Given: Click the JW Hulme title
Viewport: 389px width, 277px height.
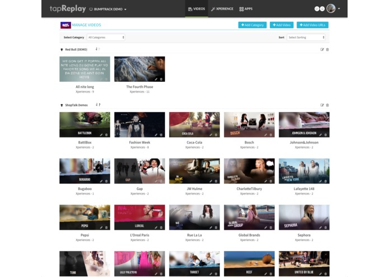Looking at the screenshot, I should click(195, 189).
